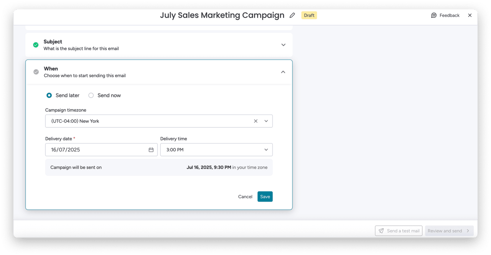Click the arrow icon on Review and send
Image resolution: width=491 pixels, height=255 pixels.
coord(467,230)
